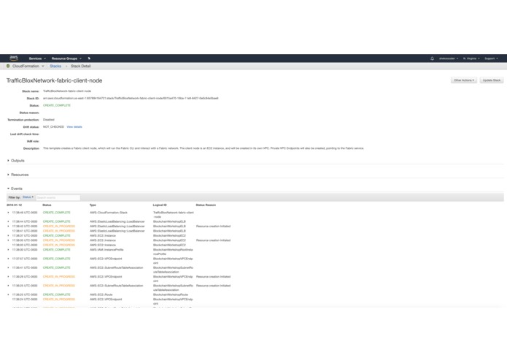Click Resource creation Initiated at 17:38:42

pyautogui.click(x=214, y=227)
